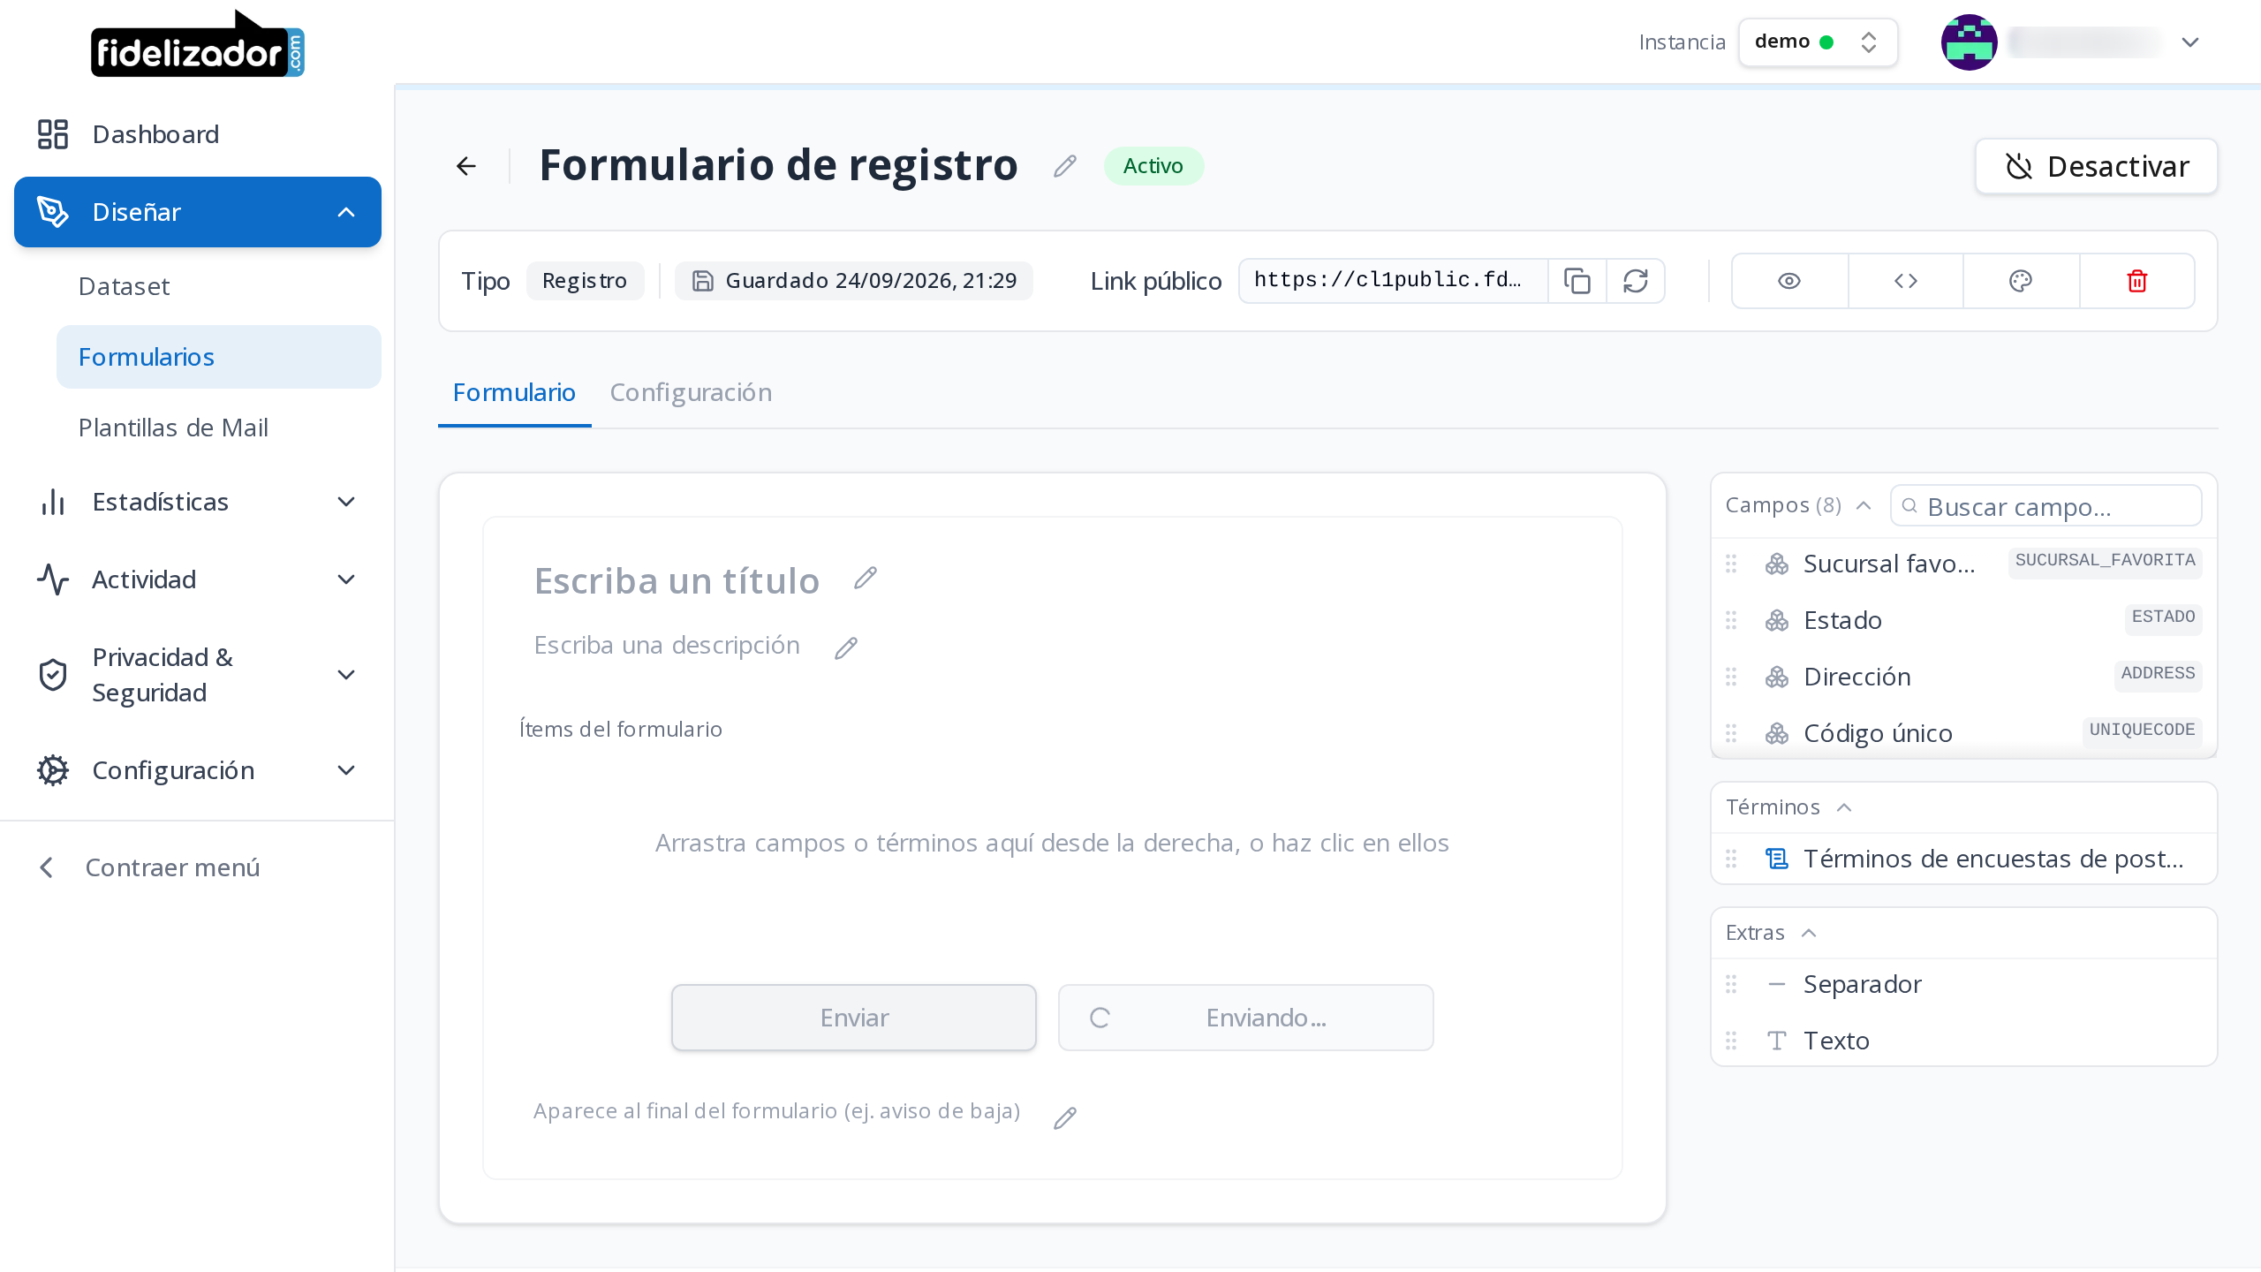Click the Enviando... button
The height and width of the screenshot is (1272, 2261).
click(x=1246, y=1018)
